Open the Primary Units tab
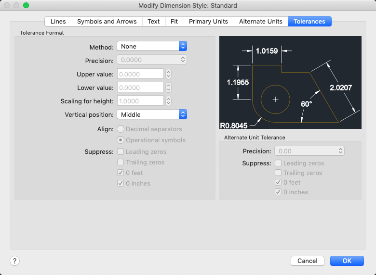This screenshot has height=275, width=376. coord(208,21)
